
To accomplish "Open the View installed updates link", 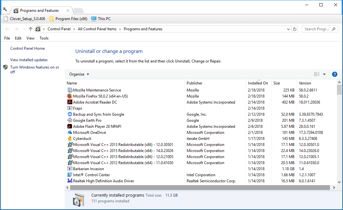I will (x=29, y=60).
